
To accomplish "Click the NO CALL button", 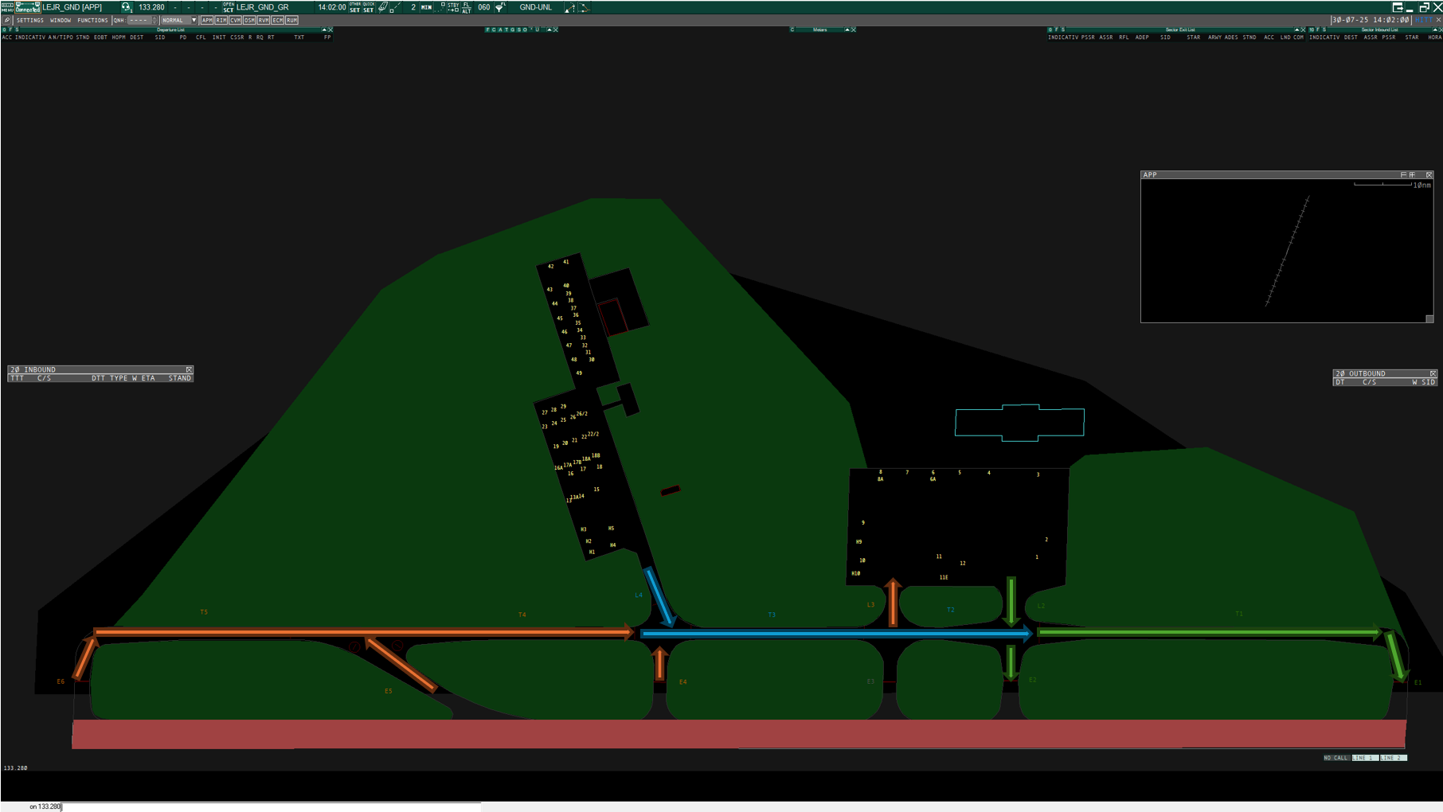I will pyautogui.click(x=1336, y=758).
